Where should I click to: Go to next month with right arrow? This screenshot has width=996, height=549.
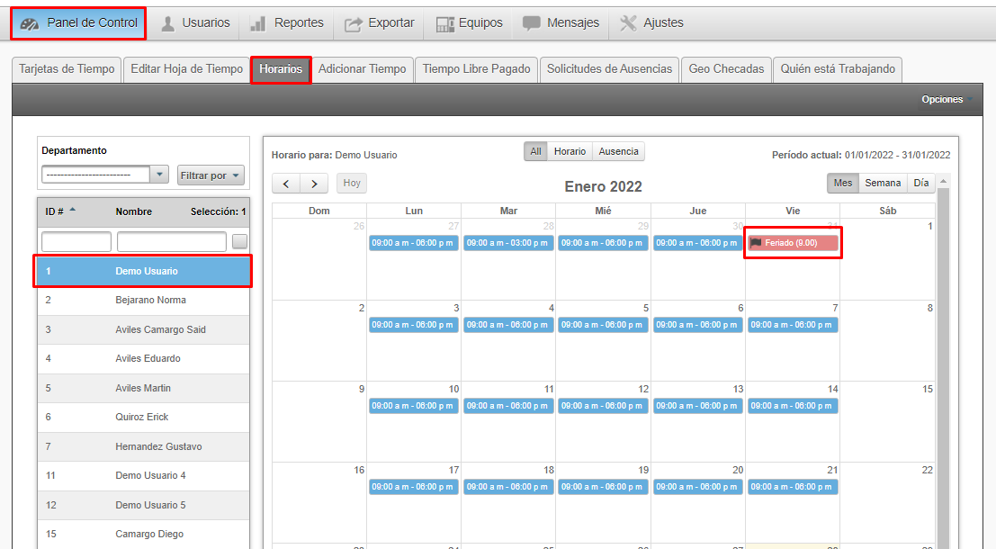point(314,184)
